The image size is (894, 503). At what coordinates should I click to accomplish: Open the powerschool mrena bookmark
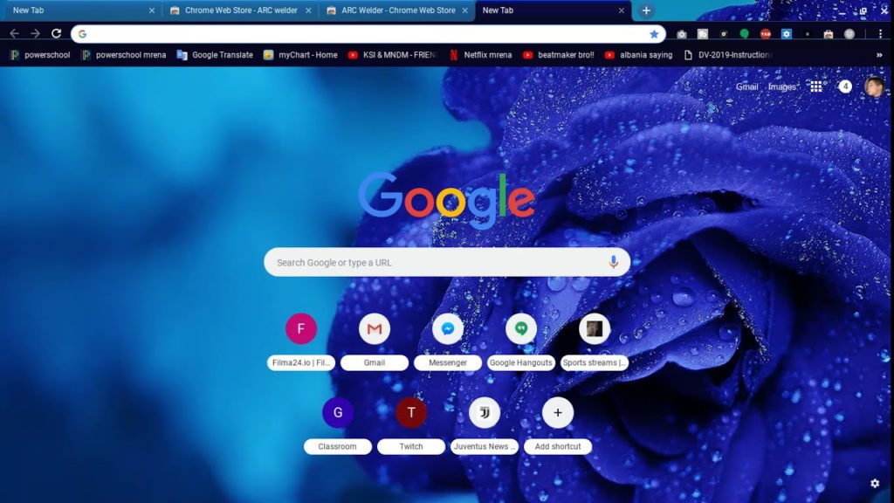124,55
